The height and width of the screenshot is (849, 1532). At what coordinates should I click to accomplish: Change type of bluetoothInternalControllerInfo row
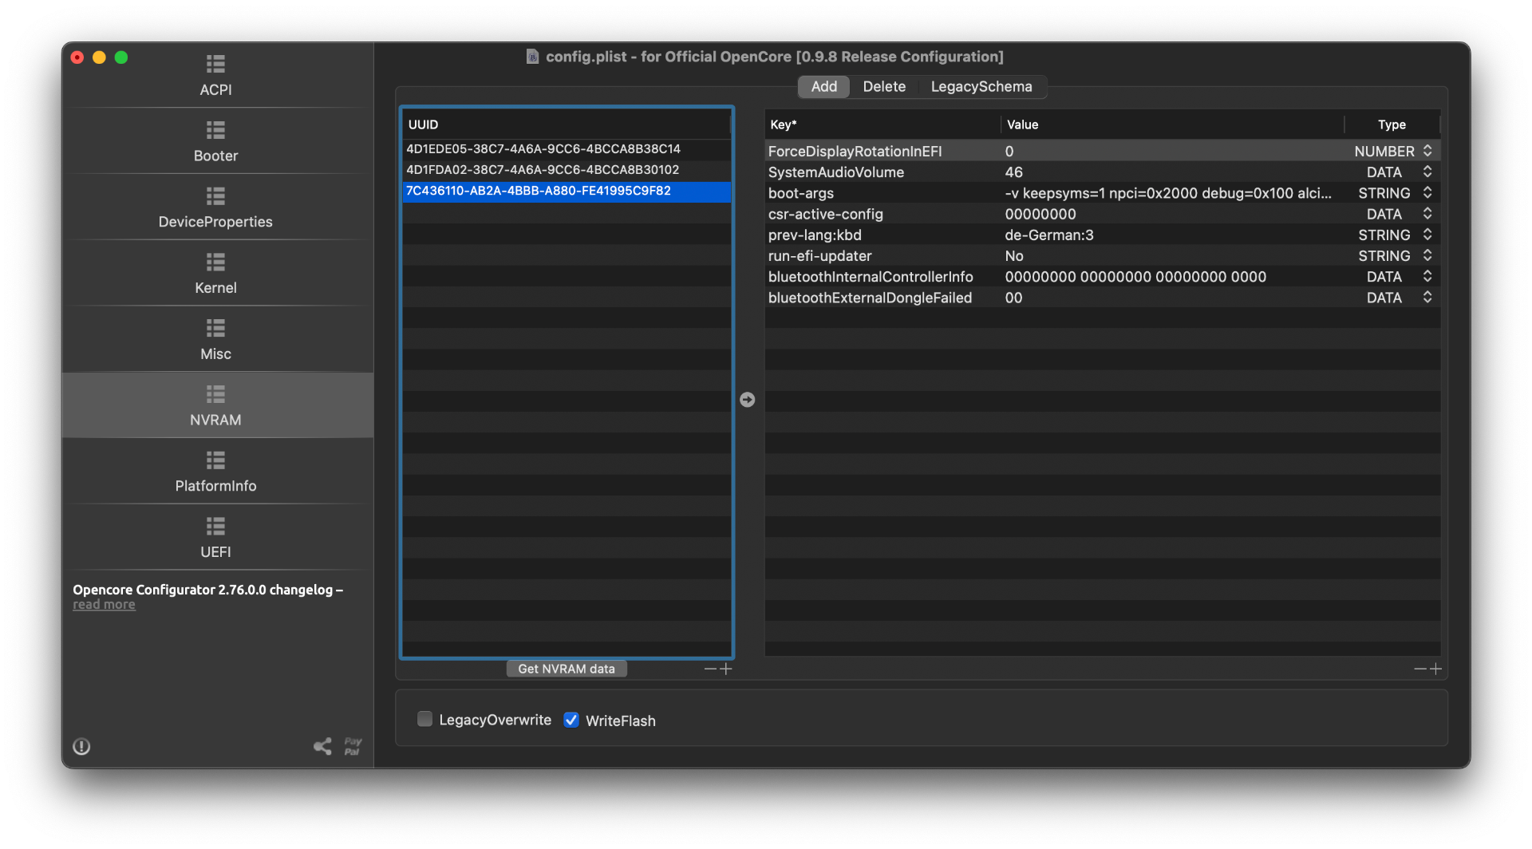(x=1427, y=276)
